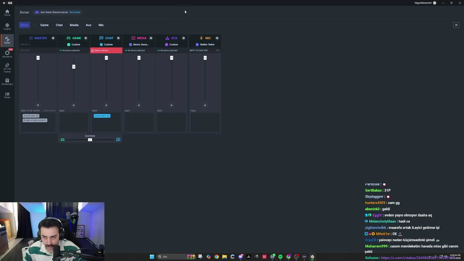Open MIC preset dropdown showing Walkie Talkie
The image size is (464, 261).
[x=205, y=45]
